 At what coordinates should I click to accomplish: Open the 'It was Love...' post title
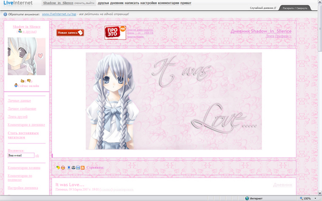pos(70,184)
